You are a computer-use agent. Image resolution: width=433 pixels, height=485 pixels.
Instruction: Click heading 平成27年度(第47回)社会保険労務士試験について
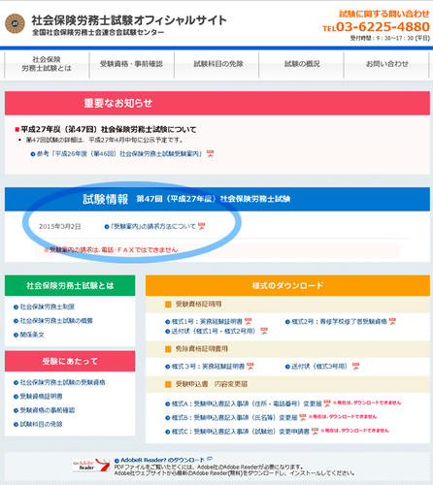click(109, 129)
